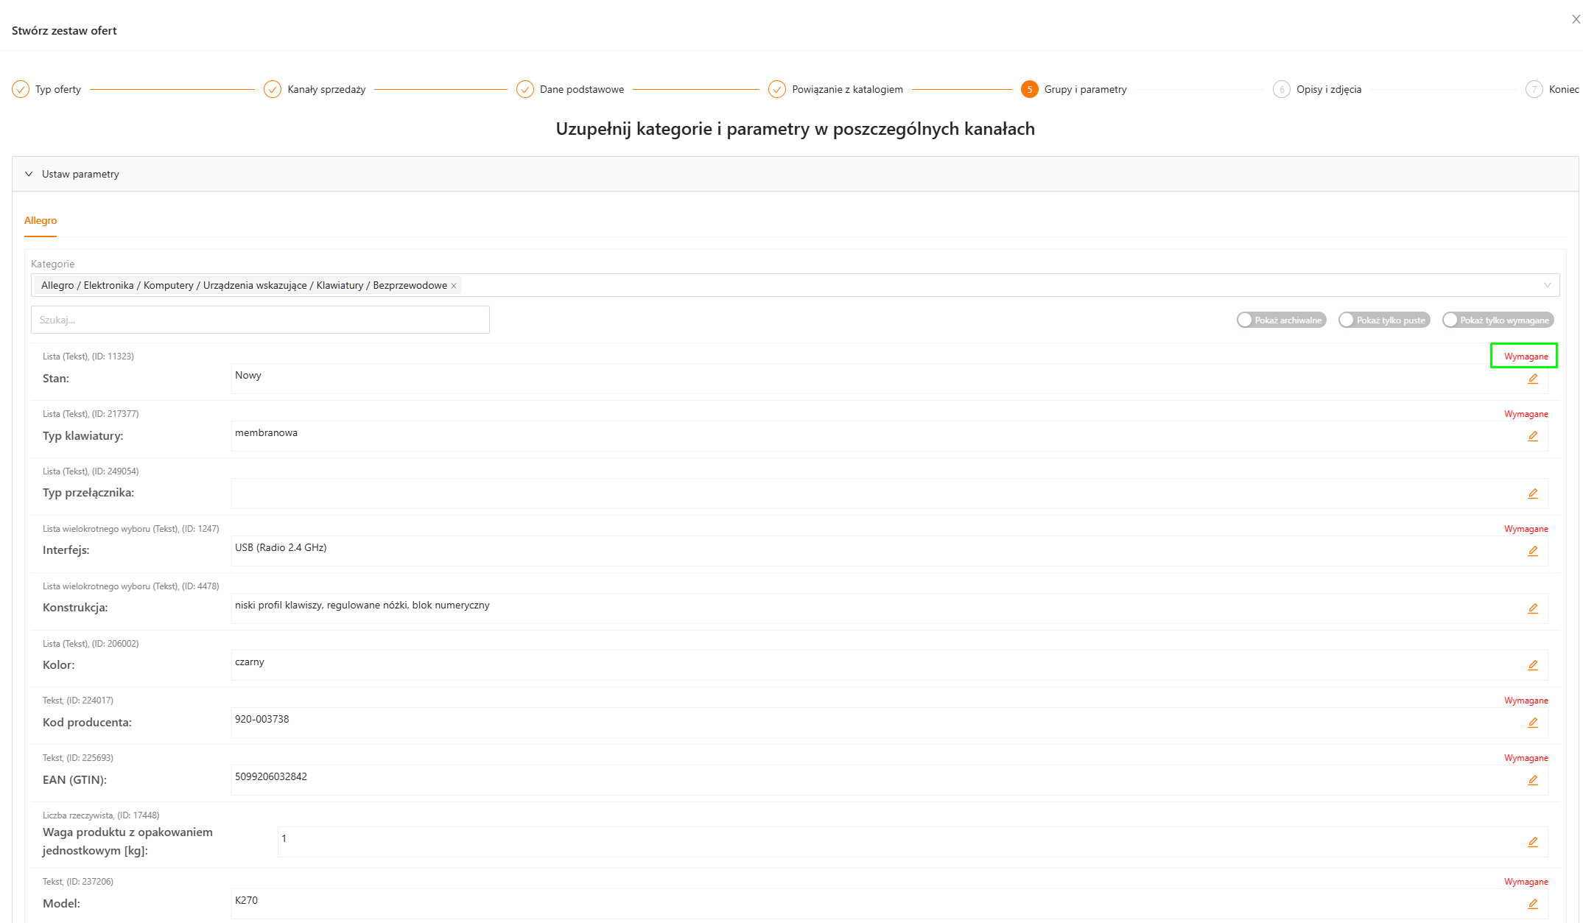Open the Kategorie dropdown arrow
Screen dimensions: 1583x923
[x=1547, y=285]
